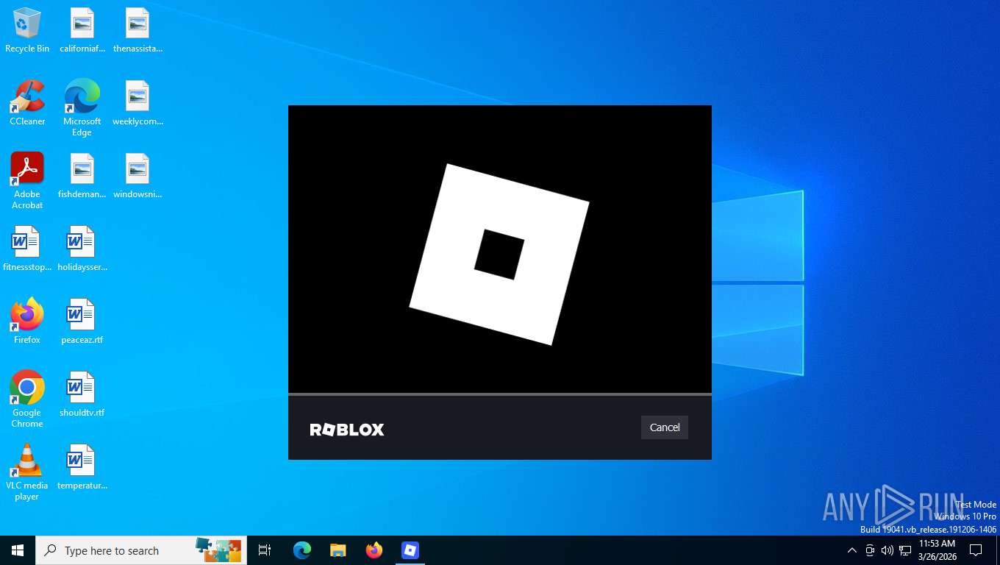Image resolution: width=1000 pixels, height=565 pixels.
Task: Select the thenassista... image file
Action: (137, 31)
